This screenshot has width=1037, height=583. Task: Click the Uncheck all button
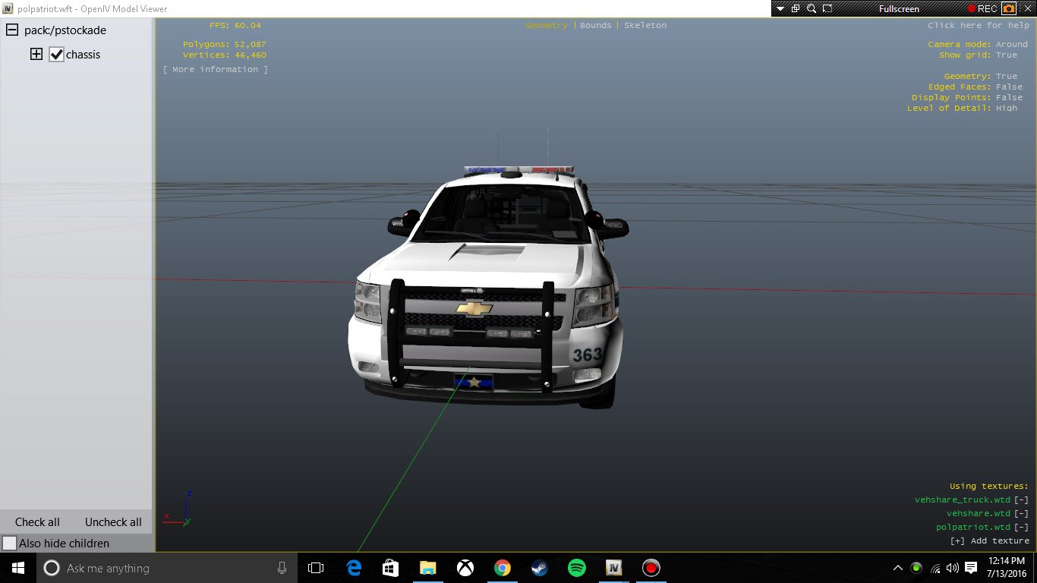tap(113, 522)
